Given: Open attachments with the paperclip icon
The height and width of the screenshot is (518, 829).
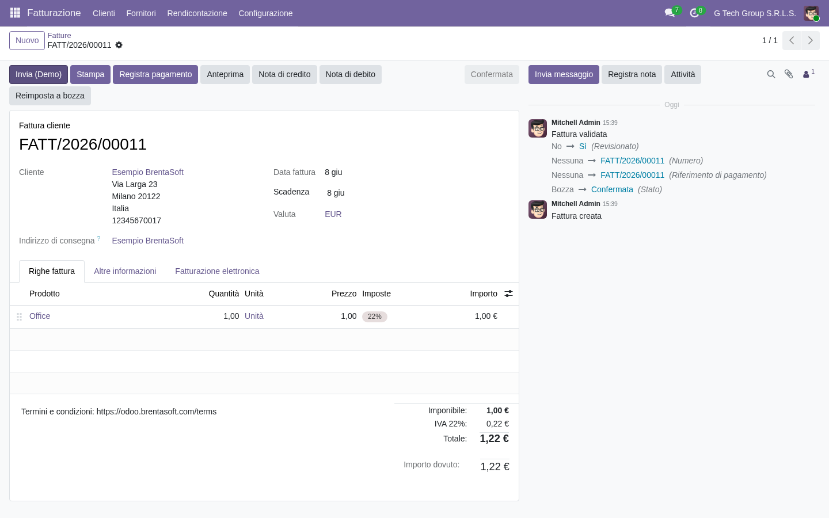Looking at the screenshot, I should (789, 74).
